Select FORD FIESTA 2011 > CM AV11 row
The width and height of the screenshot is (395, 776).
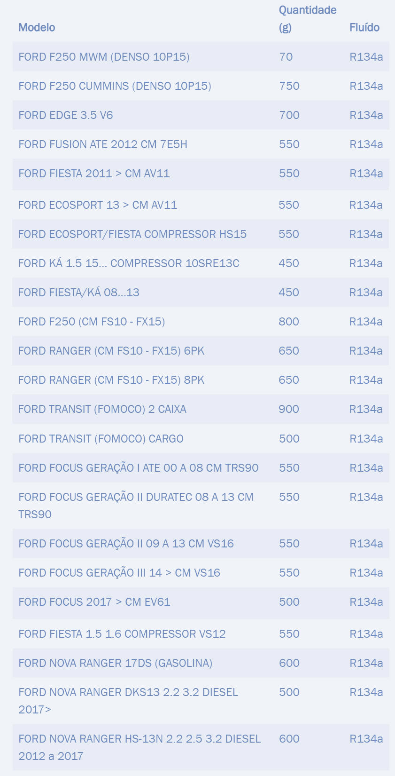point(94,174)
